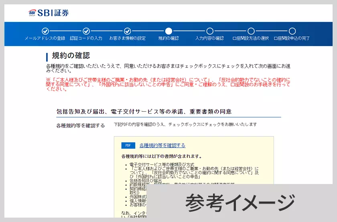
Task: Click the checkmark circle for メールアドレスの登録 step
Action: 45,31
